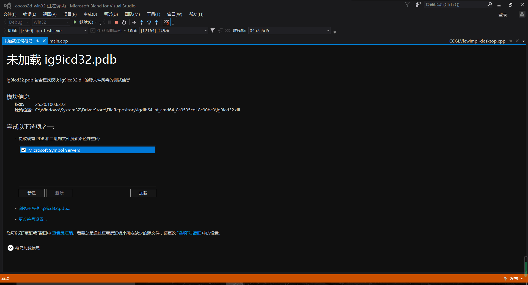Close the CCGLViewImpl-desktop.cpp preview tab
The height and width of the screenshot is (285, 528).
[x=517, y=41]
